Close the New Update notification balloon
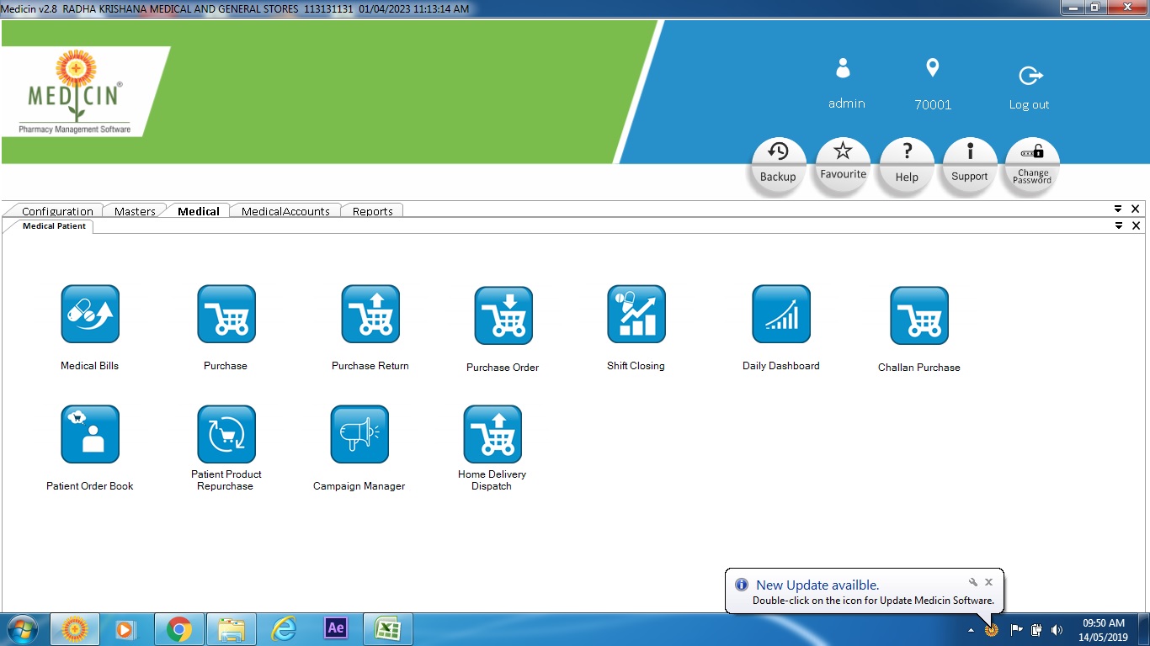 pos(989,582)
